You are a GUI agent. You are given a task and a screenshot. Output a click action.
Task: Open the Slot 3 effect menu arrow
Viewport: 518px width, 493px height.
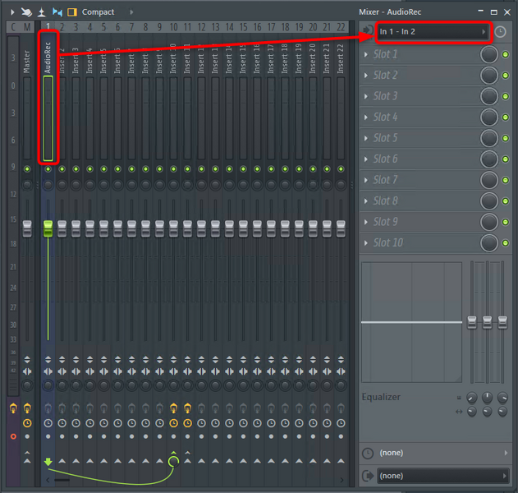[x=366, y=96]
